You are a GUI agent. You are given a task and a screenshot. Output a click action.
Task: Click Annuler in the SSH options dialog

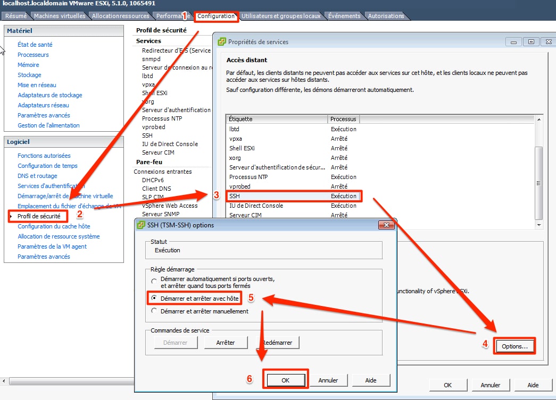coord(328,380)
